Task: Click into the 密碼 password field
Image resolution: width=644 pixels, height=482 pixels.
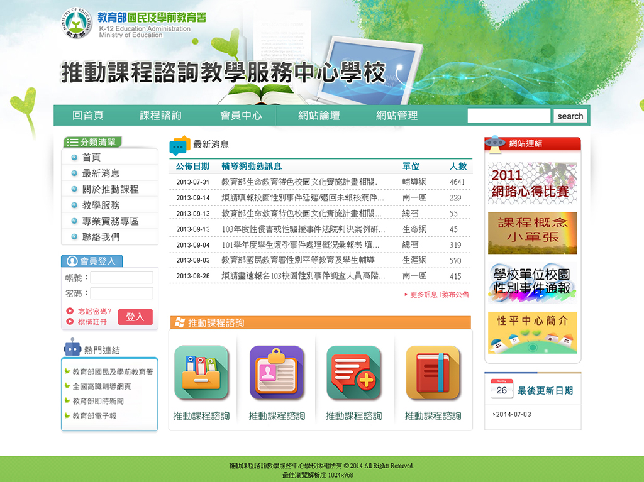Action: click(121, 293)
